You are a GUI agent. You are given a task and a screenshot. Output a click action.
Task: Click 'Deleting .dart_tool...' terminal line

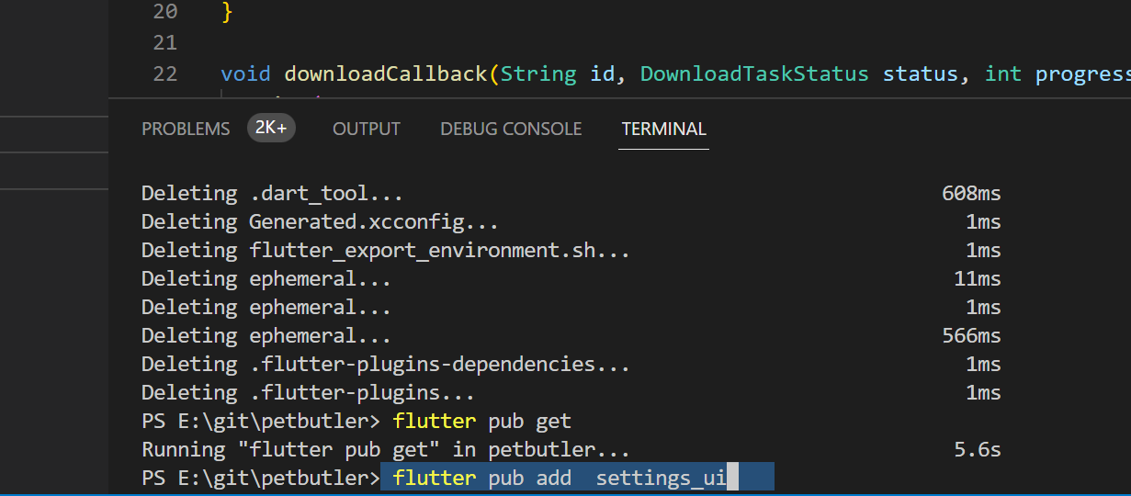[272, 193]
